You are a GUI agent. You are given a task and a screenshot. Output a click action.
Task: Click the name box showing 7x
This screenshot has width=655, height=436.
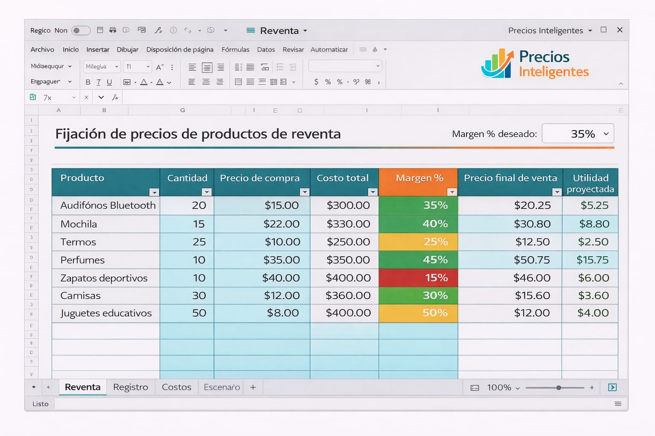click(52, 98)
